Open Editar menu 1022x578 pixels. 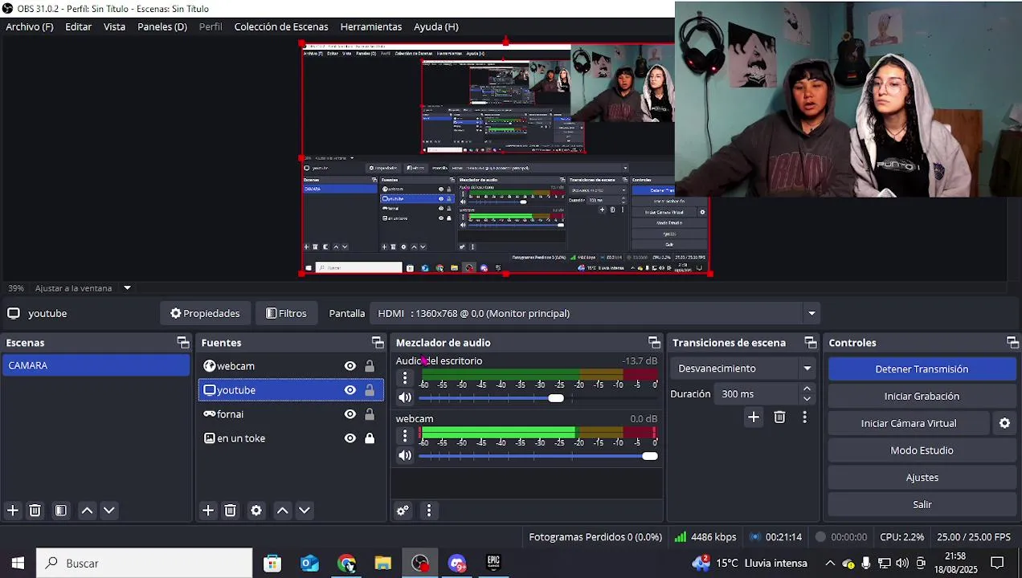tap(79, 26)
